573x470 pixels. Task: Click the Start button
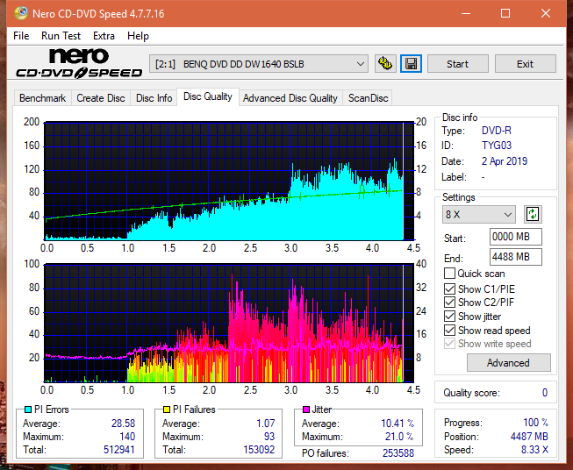tap(457, 64)
